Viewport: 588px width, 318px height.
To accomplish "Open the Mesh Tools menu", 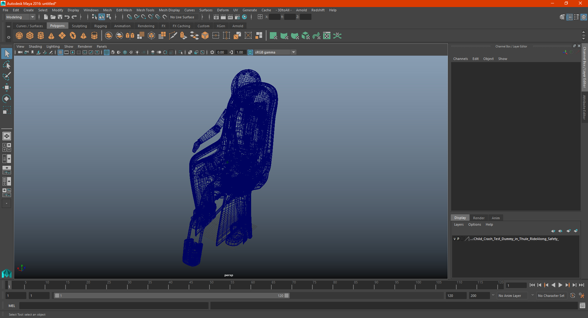I will click(x=145, y=10).
